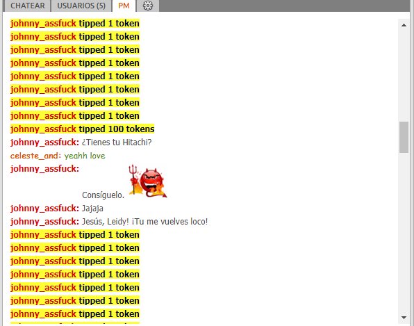Open the chat settings gear icon
This screenshot has width=414, height=326.
[147, 6]
